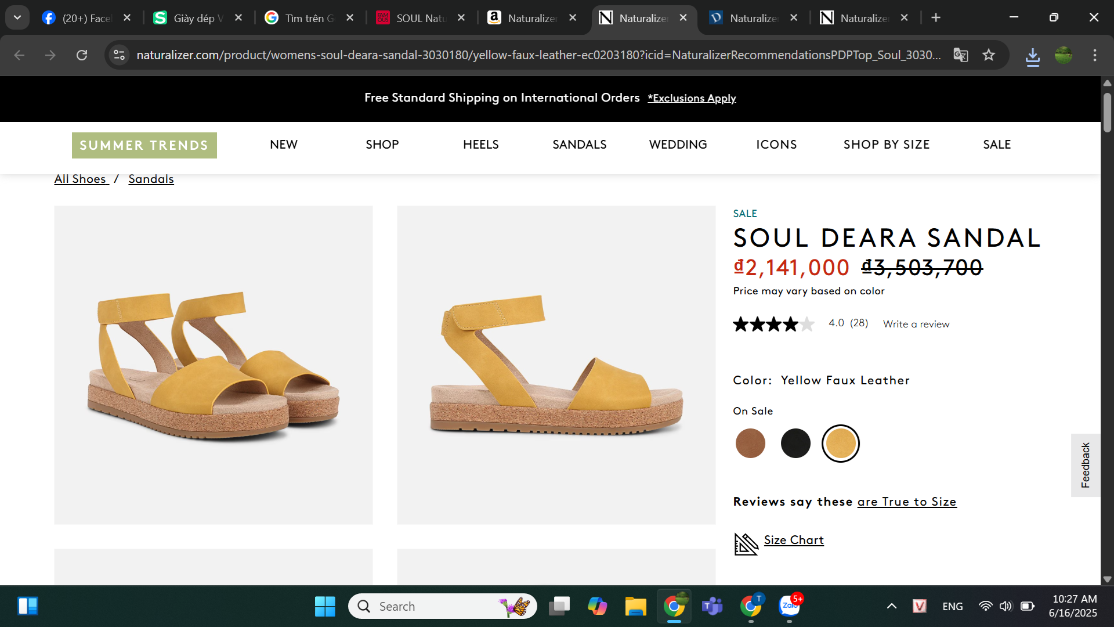The width and height of the screenshot is (1114, 627).
Task: Bookmark page with the star icon
Action: (x=989, y=55)
